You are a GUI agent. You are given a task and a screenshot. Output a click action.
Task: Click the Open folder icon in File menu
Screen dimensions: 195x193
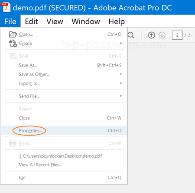tap(13, 34)
